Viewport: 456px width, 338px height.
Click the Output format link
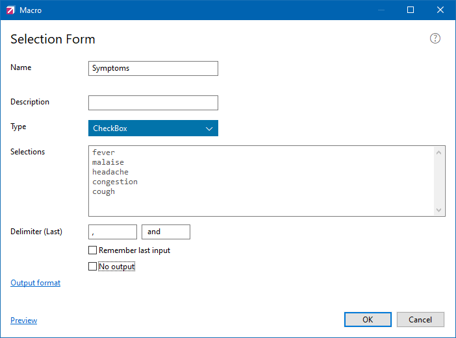[x=36, y=283]
